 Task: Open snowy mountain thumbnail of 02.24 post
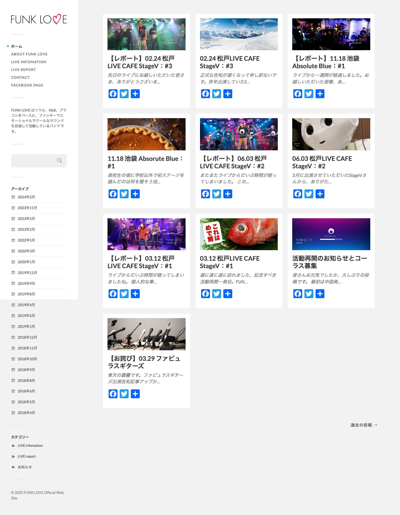point(239,34)
